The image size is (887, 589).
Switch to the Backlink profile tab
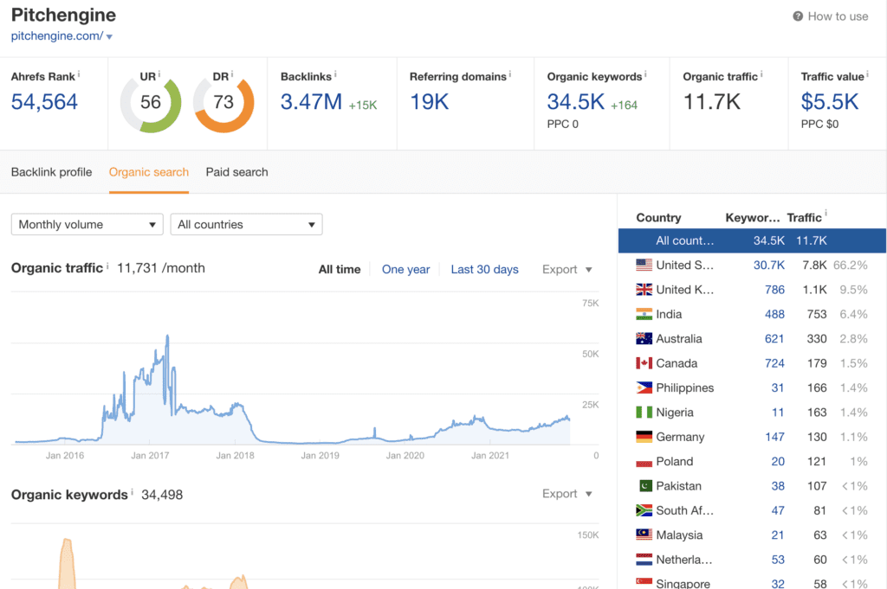pyautogui.click(x=51, y=172)
